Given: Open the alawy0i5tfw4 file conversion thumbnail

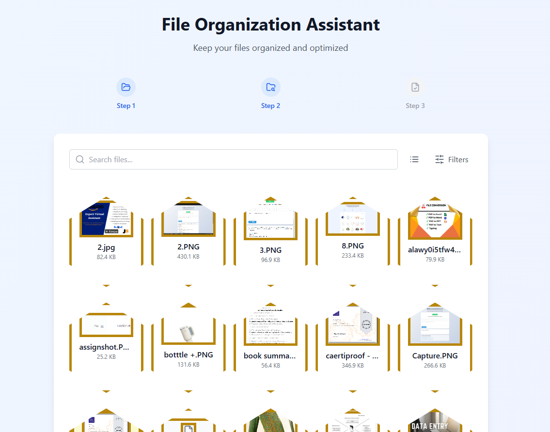Looking at the screenshot, I should (x=435, y=220).
